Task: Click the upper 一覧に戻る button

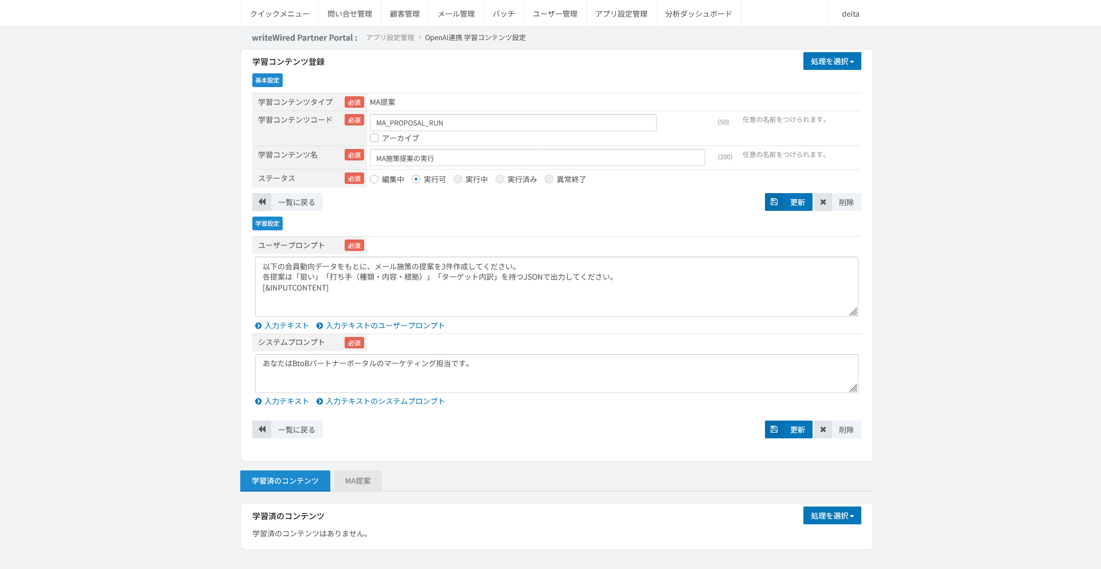Action: (x=287, y=202)
